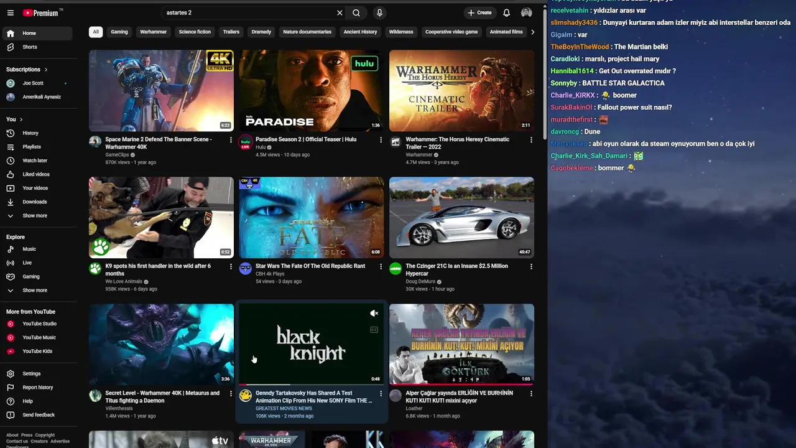Click the search magnifier button
Viewport: 796px width, 448px height.
click(356, 12)
